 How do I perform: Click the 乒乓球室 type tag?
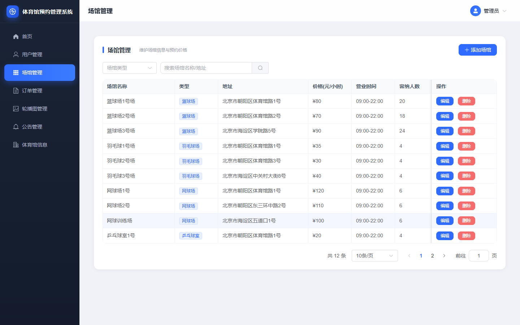coord(191,236)
